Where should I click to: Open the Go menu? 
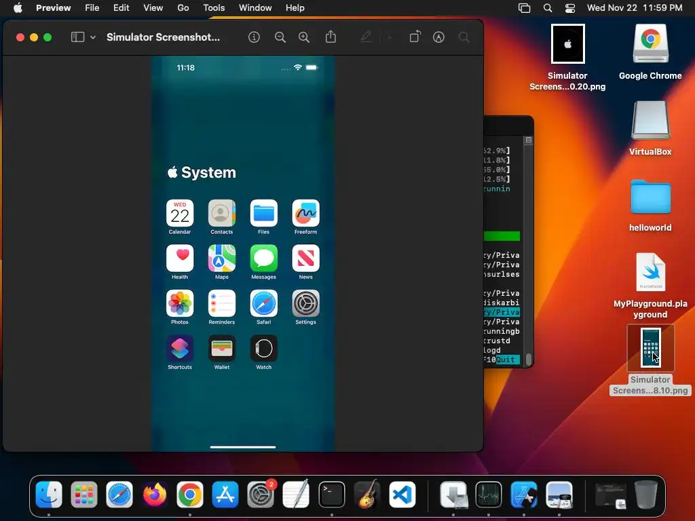click(183, 7)
